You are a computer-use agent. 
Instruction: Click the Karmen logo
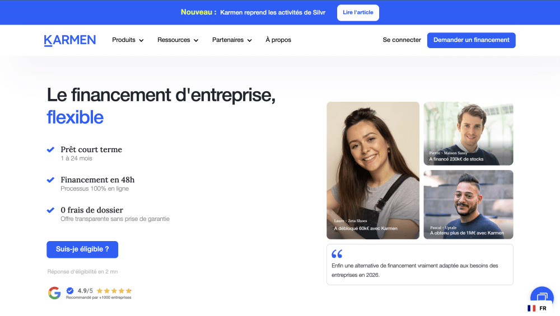[69, 40]
